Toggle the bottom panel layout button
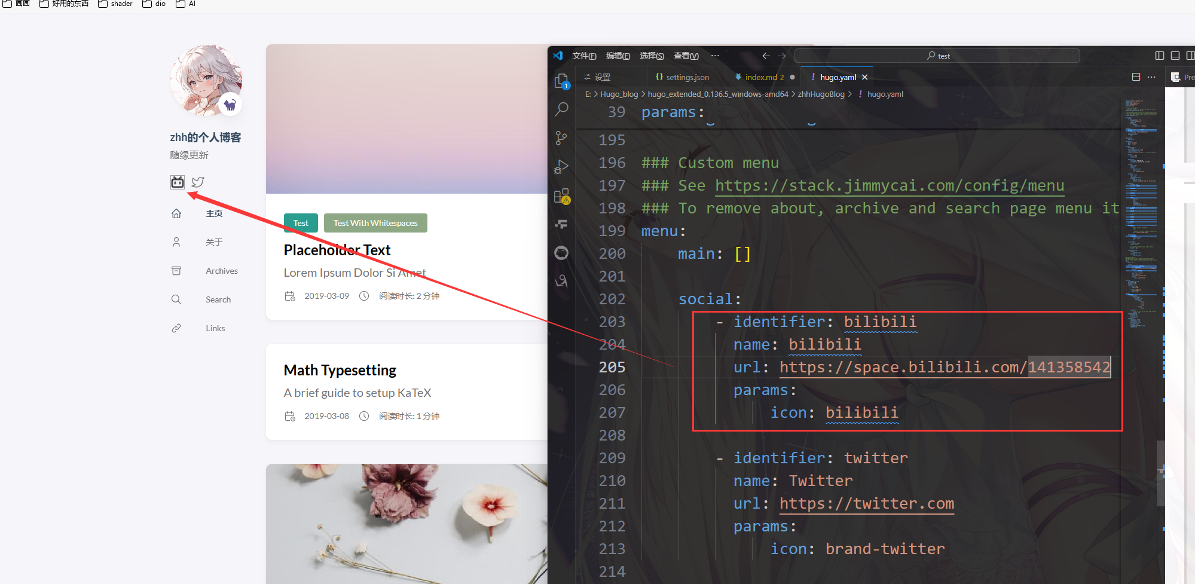Image resolution: width=1195 pixels, height=584 pixels. 1175,56
